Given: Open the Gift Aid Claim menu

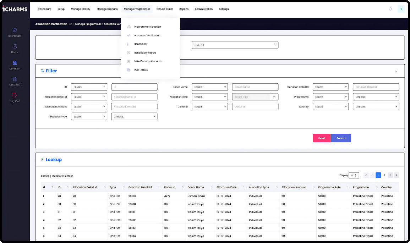Looking at the screenshot, I should tap(165, 9).
